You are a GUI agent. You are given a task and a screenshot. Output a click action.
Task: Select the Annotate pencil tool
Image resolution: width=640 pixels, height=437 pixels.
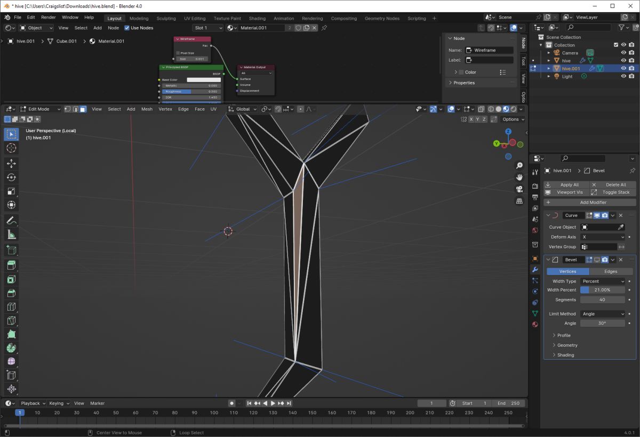(x=11, y=221)
